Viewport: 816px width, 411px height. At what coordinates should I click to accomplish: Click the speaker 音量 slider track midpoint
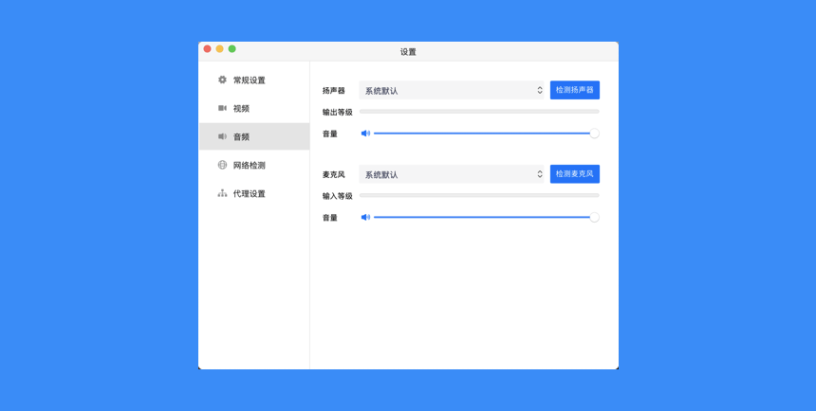tap(484, 134)
